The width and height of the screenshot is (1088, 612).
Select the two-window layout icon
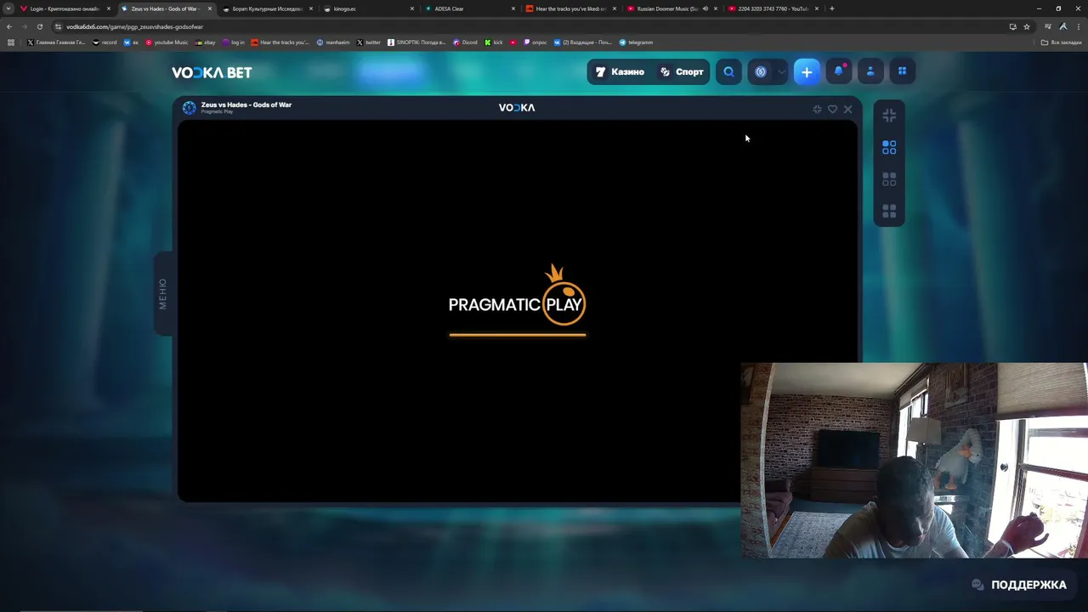click(x=889, y=179)
